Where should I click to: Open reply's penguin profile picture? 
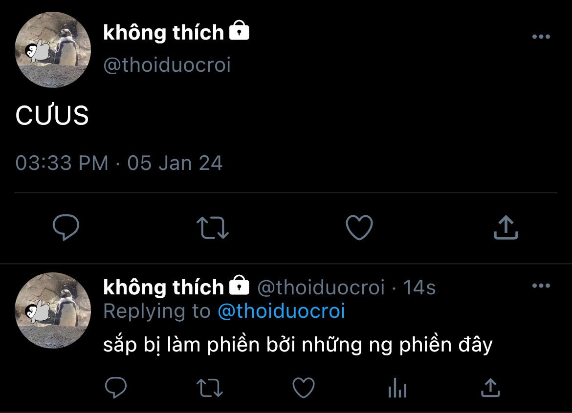pos(53,310)
